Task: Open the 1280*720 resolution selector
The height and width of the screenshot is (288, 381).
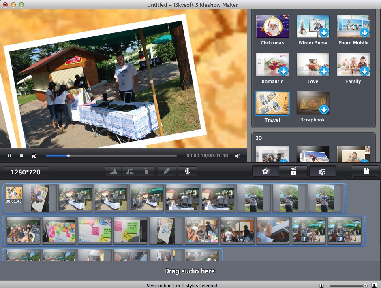Action: point(24,171)
